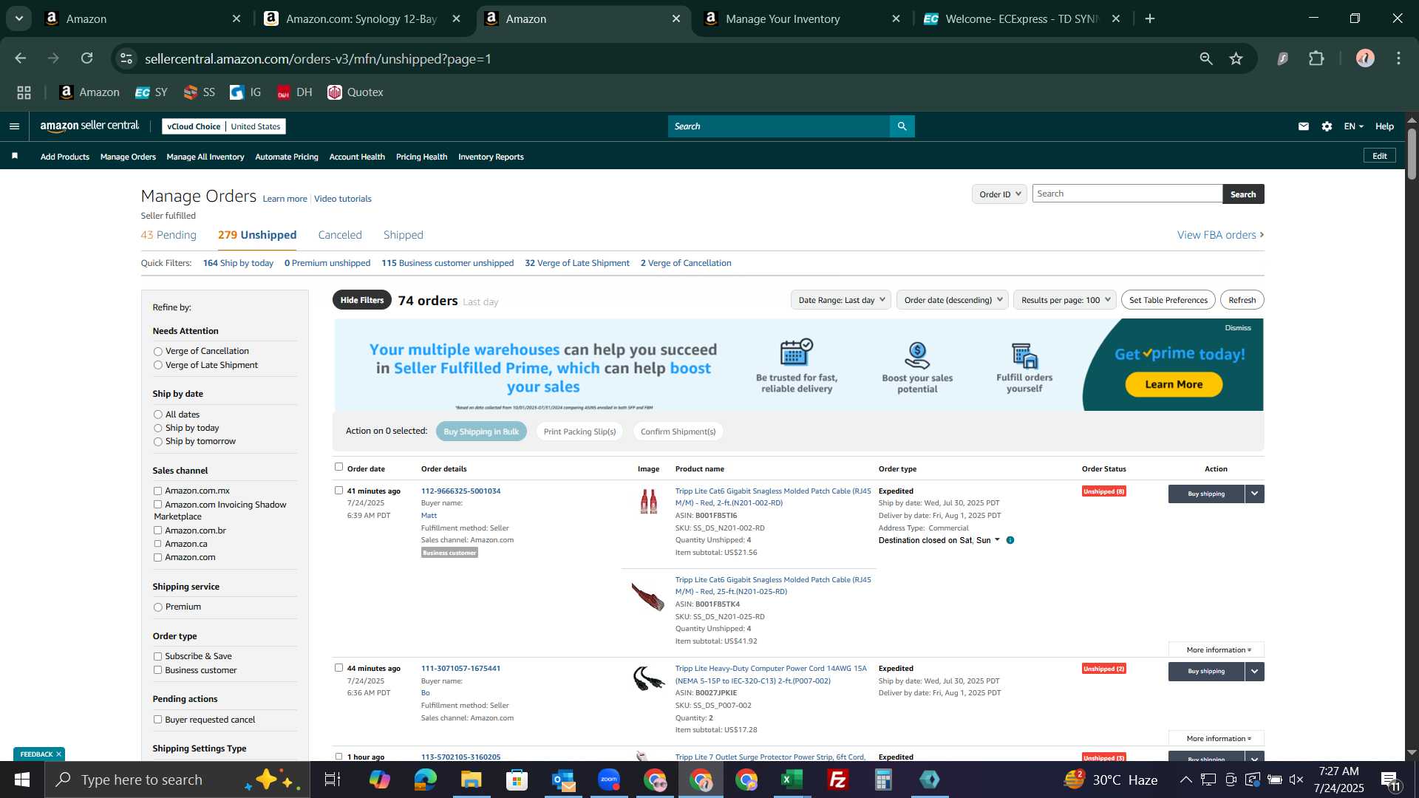Expand the Destination closed on Sat, Sun arrow

[x=997, y=540]
